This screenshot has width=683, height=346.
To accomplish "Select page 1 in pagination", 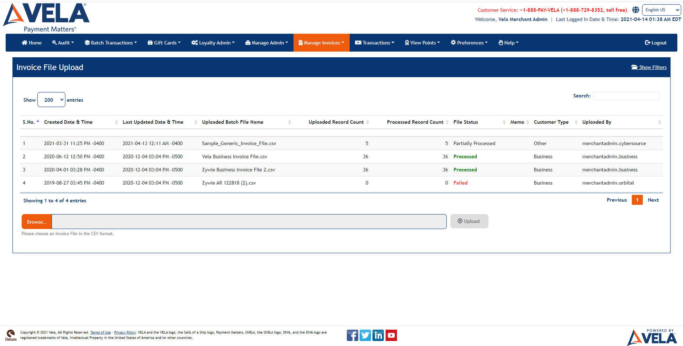I will (x=637, y=200).
